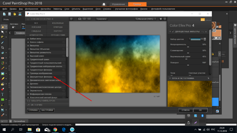The image size is (237, 133).
Task: Select the Портрет filter category
Action: [x=58, y=31]
